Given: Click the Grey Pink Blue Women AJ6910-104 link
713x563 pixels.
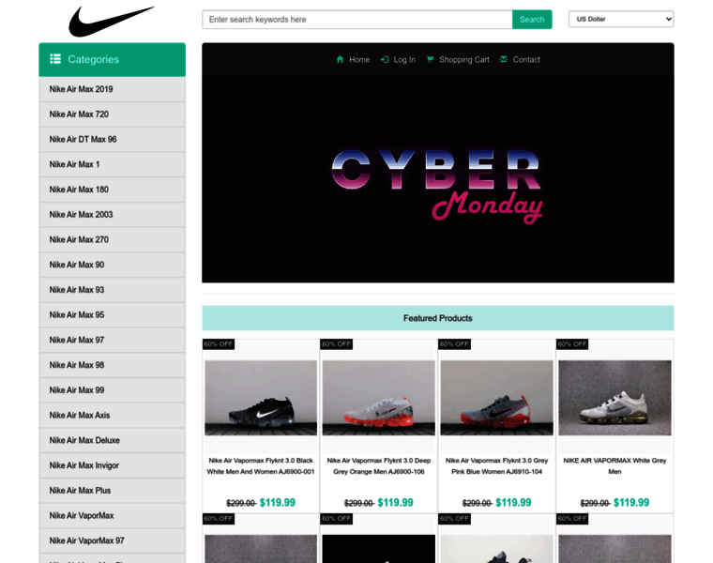Looking at the screenshot, I should tap(496, 466).
